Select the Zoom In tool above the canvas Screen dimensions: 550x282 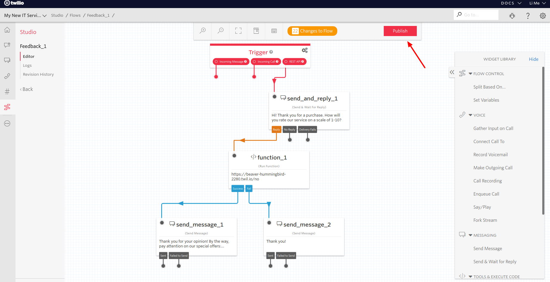click(x=203, y=31)
